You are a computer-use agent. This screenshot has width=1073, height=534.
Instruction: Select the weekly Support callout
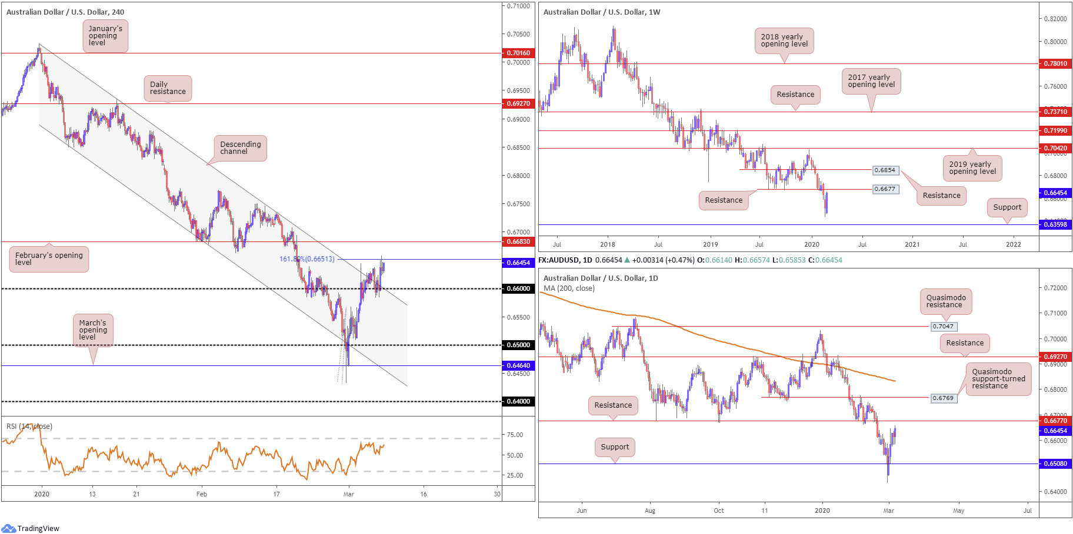1007,207
